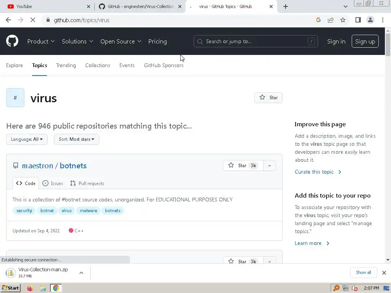
Task: Click Sign in link
Action: [x=336, y=41]
